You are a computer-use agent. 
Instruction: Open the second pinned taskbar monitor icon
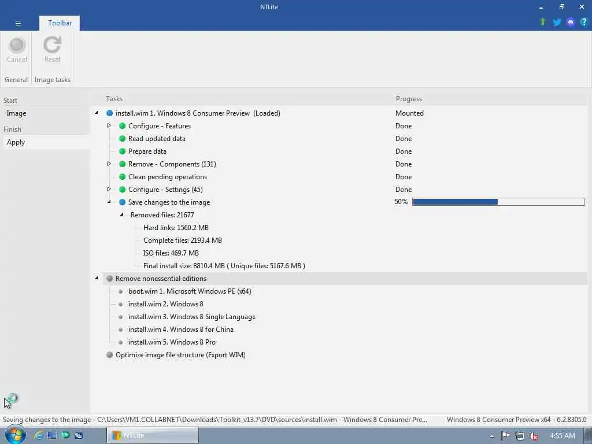tap(51, 435)
